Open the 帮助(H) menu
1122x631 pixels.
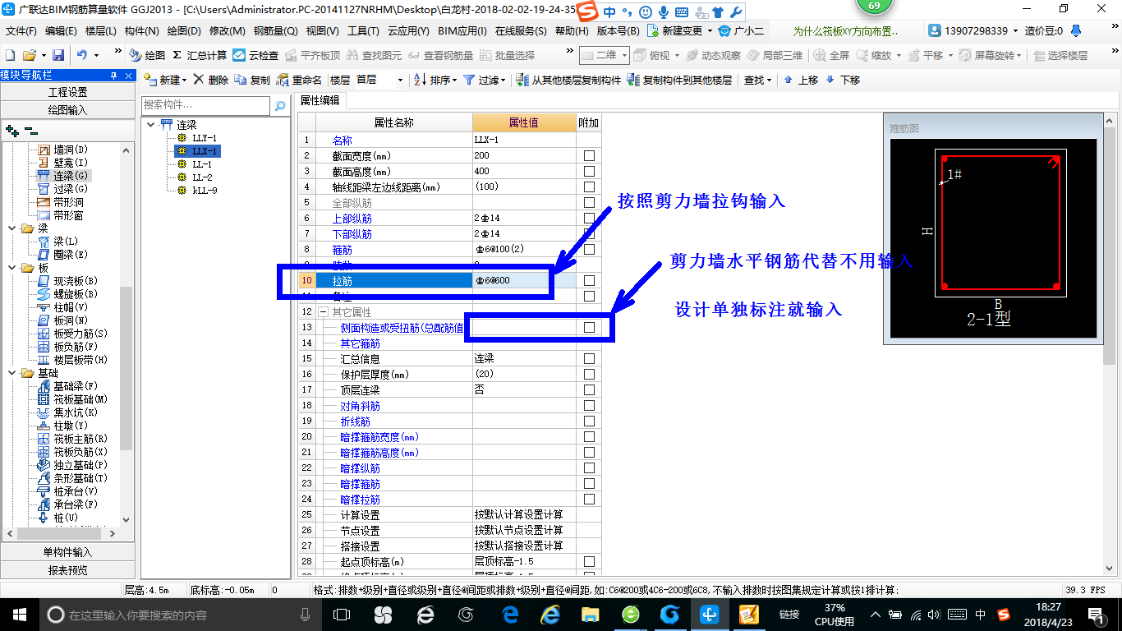coord(572,31)
